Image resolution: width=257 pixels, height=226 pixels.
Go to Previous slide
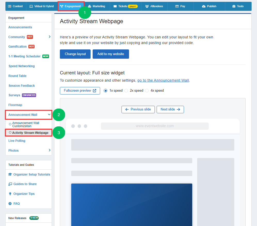point(138,109)
